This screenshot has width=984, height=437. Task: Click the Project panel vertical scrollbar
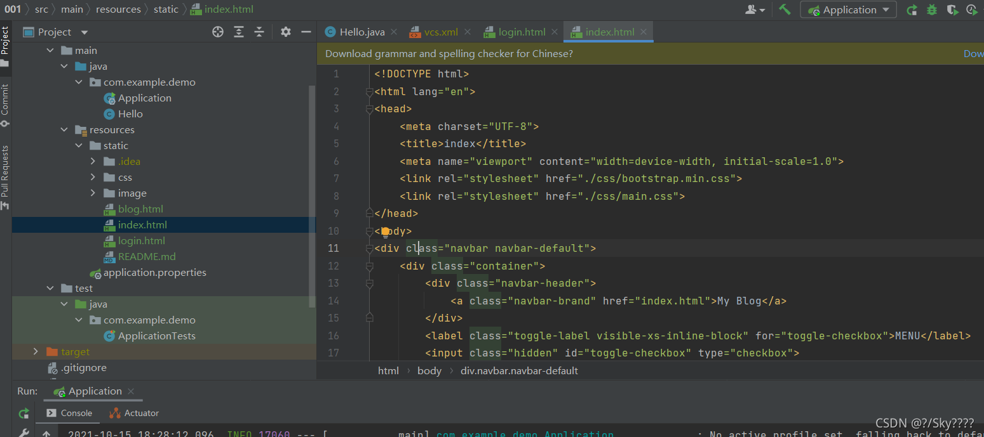[x=312, y=197]
